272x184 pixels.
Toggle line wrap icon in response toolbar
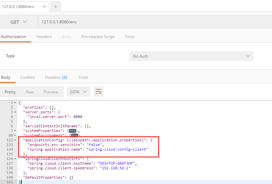click(98, 92)
